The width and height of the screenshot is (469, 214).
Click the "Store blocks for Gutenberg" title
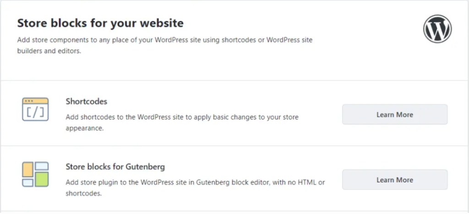click(115, 166)
